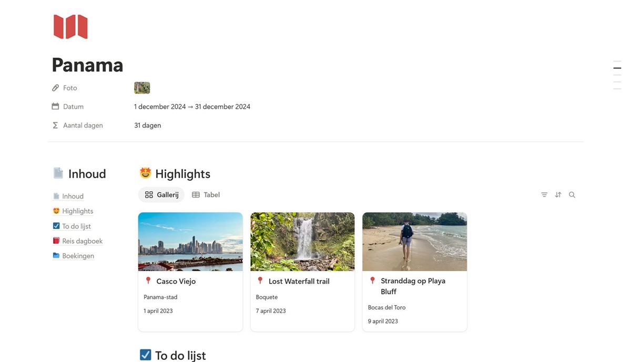Click the star-eyes emoji beside Highlights heading
The height and width of the screenshot is (362, 631).
point(145,173)
